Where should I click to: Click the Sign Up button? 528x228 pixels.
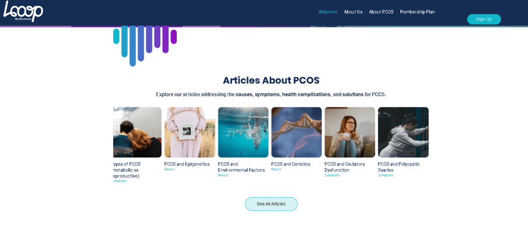coord(484,19)
